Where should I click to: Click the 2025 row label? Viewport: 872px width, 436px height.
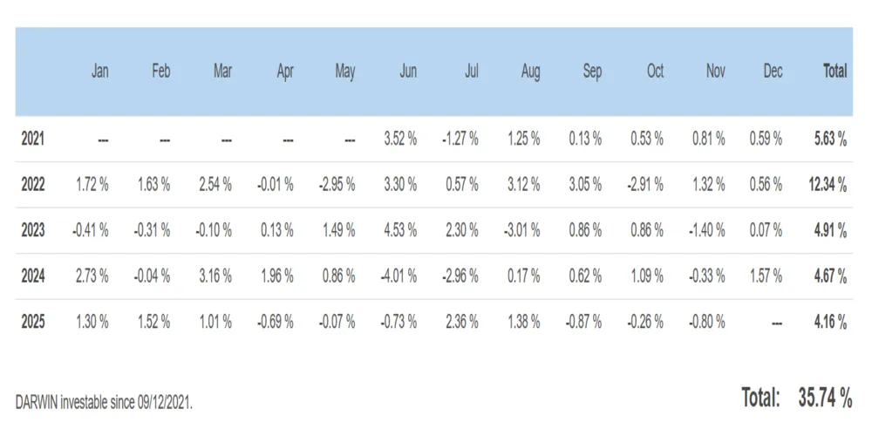point(33,322)
